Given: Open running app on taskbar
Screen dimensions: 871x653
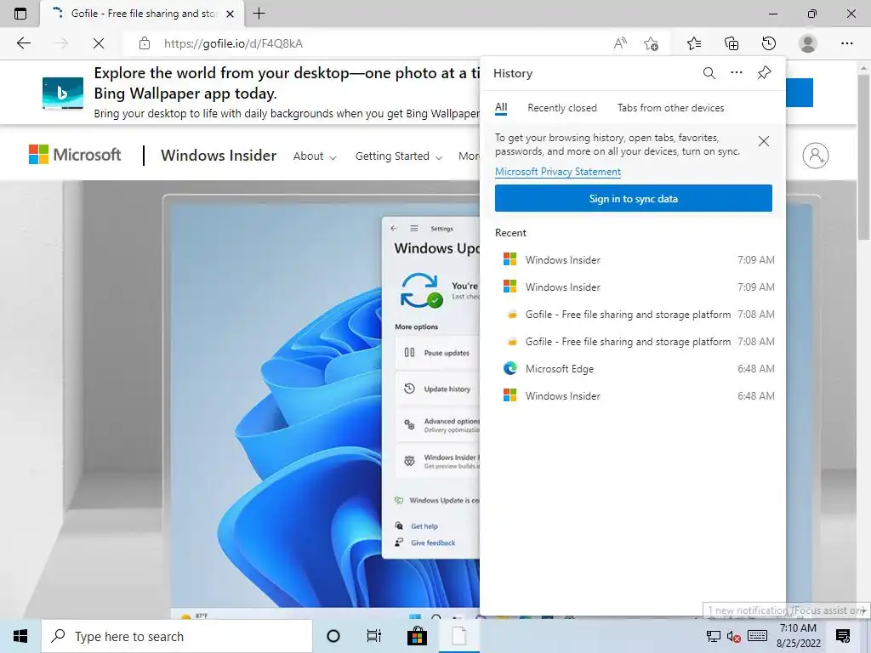Looking at the screenshot, I should tap(458, 636).
